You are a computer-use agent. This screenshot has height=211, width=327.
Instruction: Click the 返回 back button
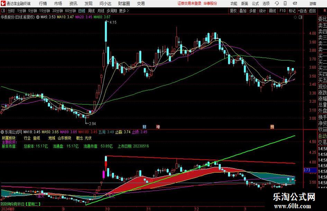312,11
